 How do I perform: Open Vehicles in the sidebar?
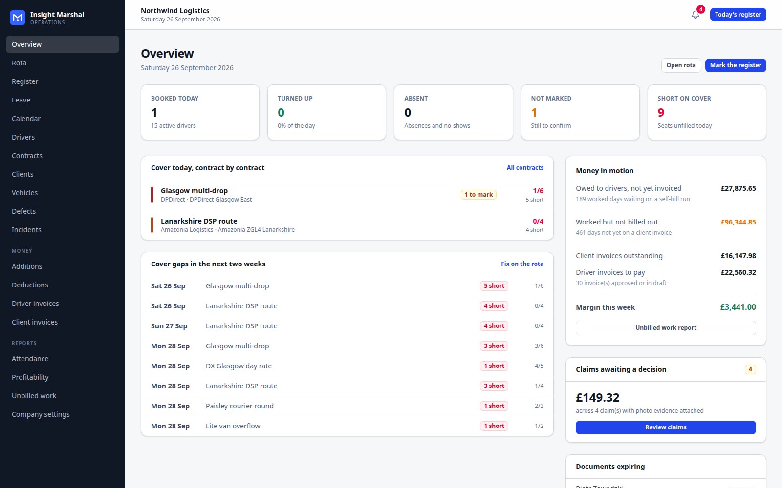pyautogui.click(x=63, y=193)
